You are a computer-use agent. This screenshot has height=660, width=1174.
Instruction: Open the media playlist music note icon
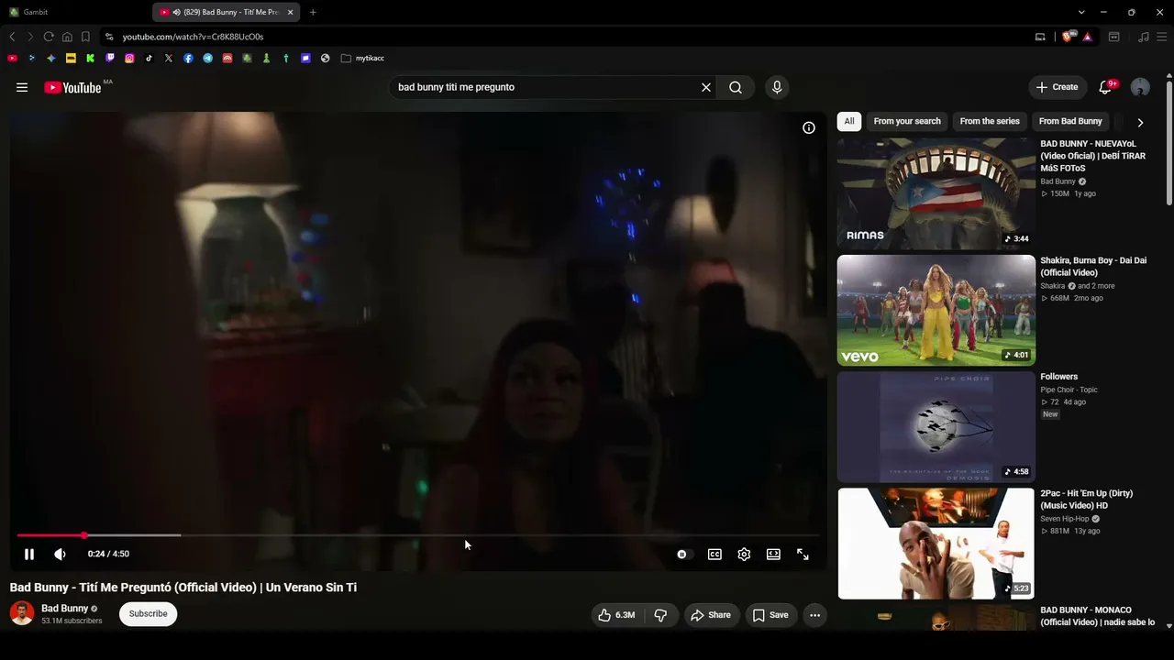pyautogui.click(x=1144, y=37)
